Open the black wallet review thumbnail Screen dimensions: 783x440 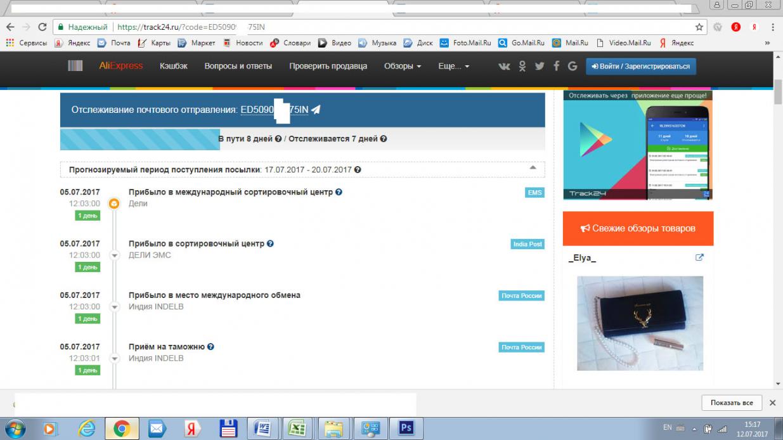(x=640, y=323)
